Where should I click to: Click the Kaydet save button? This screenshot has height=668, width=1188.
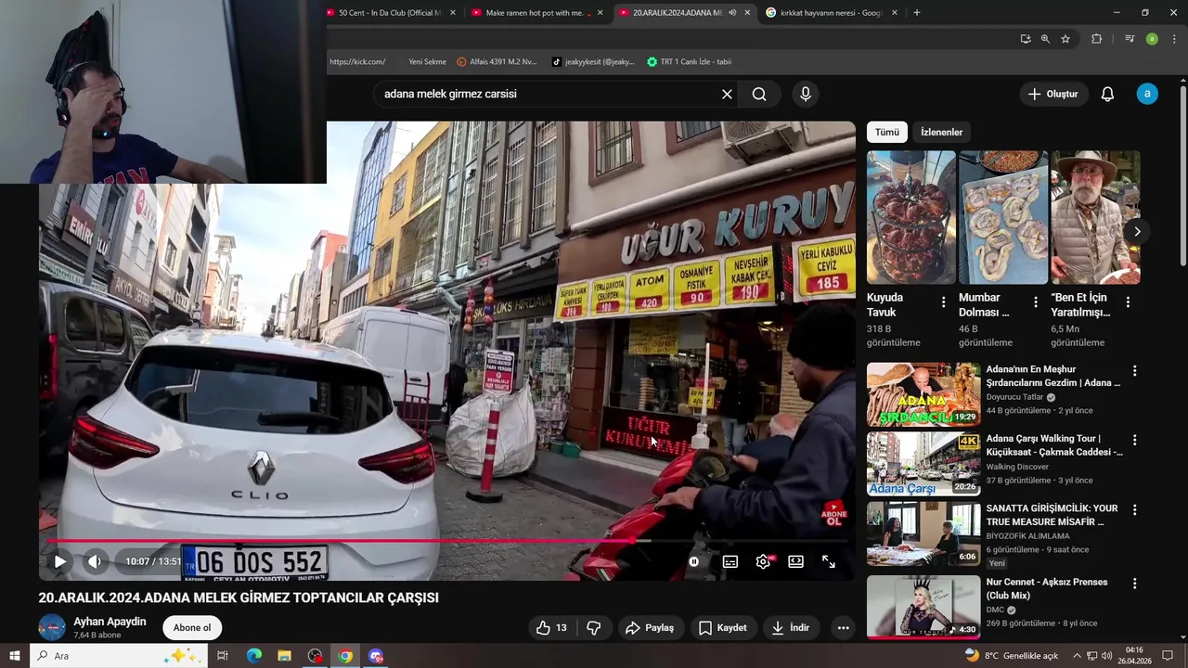click(x=722, y=628)
